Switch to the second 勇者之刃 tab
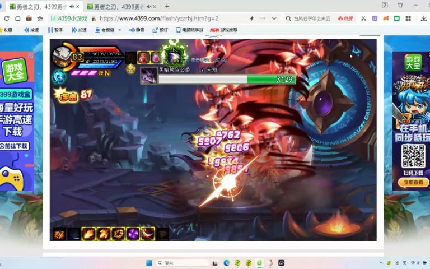This screenshot has height=269, width=430. (x=121, y=7)
